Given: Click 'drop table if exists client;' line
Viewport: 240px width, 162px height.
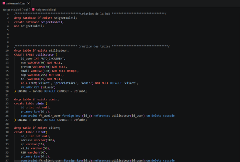Looking at the screenshot, I should pyautogui.click(x=37, y=128).
